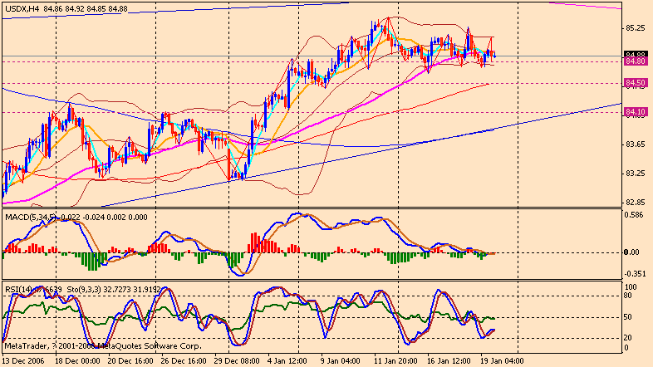This screenshot has height=367, width=653.
Task: Click the 84.10 price level tag
Action: 636,111
